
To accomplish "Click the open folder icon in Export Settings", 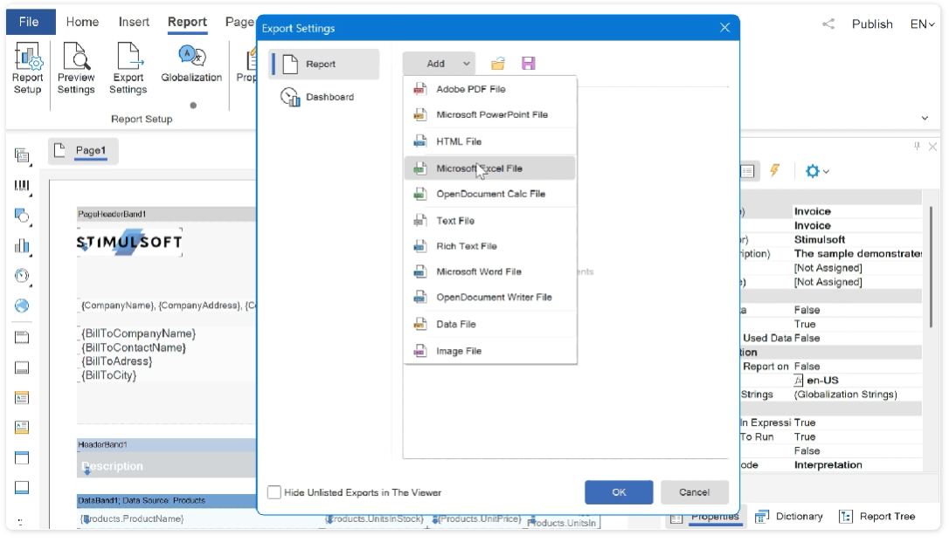I will pyautogui.click(x=498, y=64).
